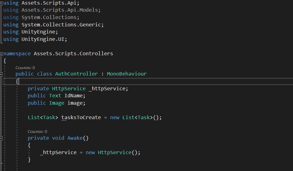Click the 'new List<Task>()' initializer
The height and width of the screenshot is (171, 293).
tap(134, 118)
